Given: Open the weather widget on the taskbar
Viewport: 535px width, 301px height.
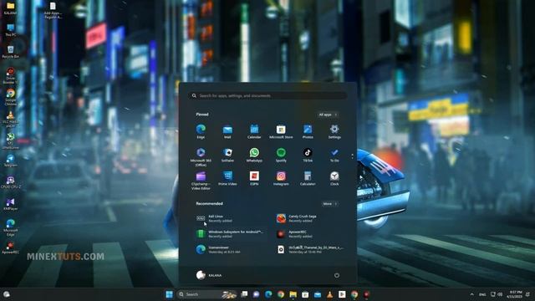Looking at the screenshot, I should pyautogui.click(x=7, y=294).
